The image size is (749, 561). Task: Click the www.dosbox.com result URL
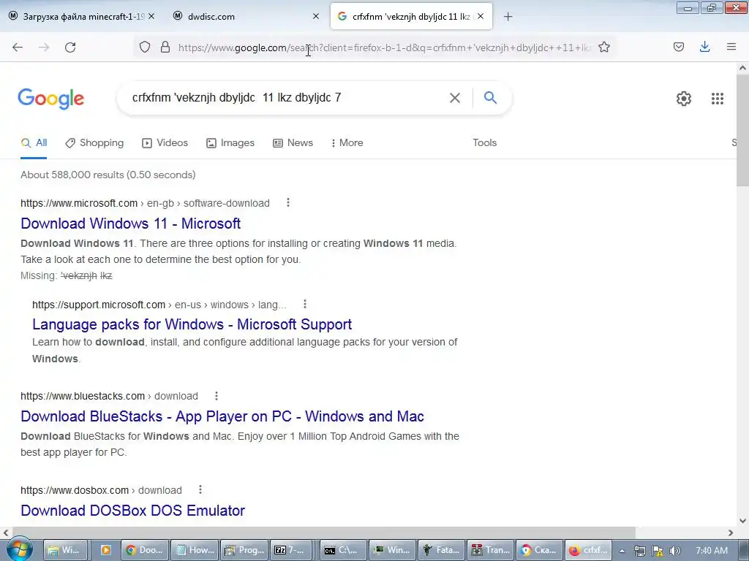tap(75, 490)
